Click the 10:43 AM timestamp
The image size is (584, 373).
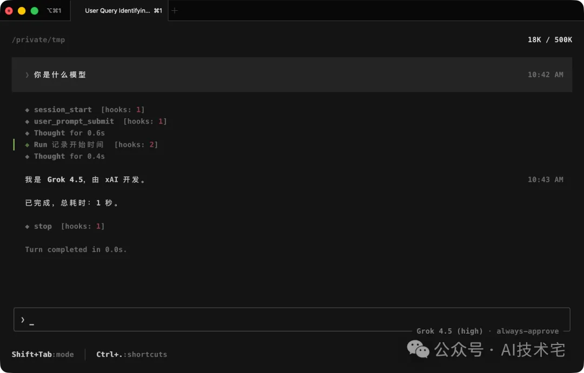(545, 180)
